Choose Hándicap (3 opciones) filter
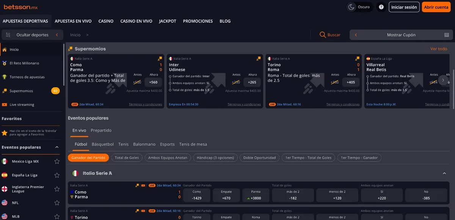Image resolution: width=455 pixels, height=220 pixels. pos(215,158)
